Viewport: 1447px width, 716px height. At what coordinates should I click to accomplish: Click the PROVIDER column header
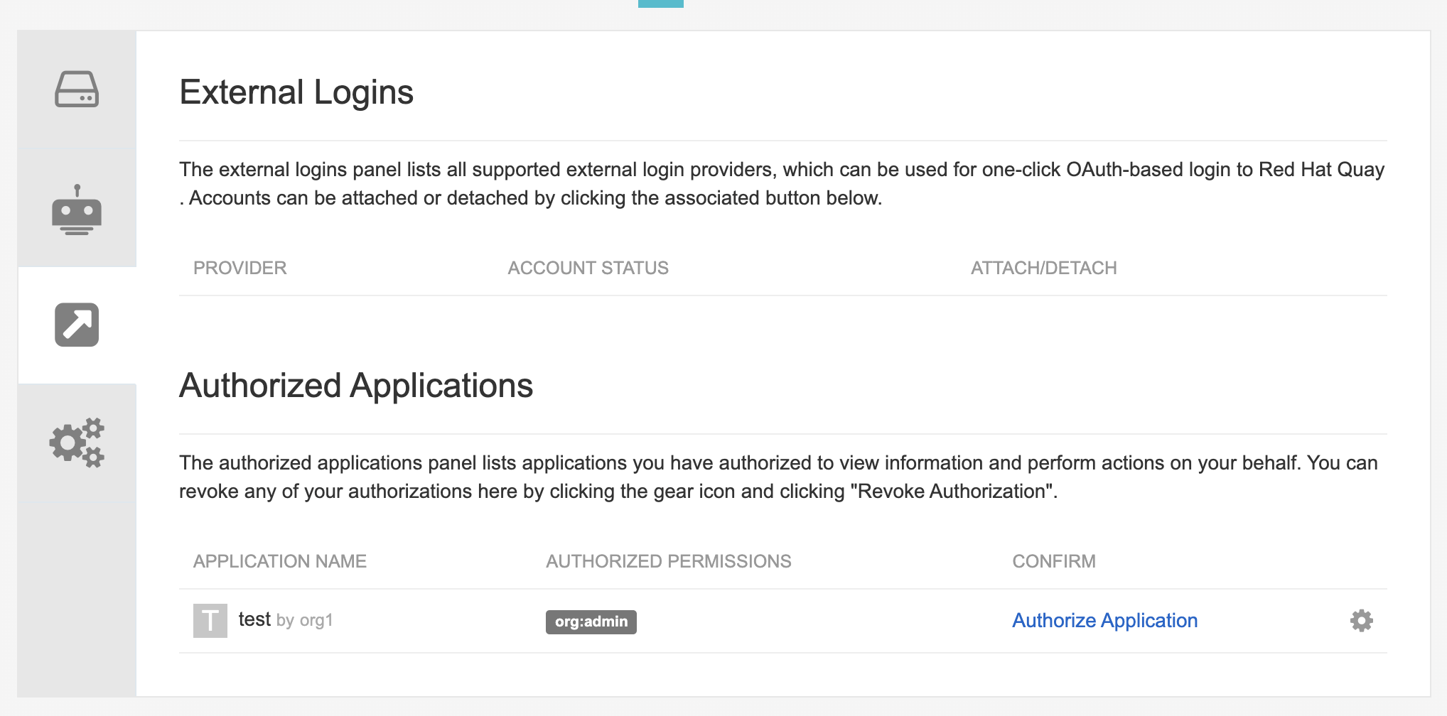(x=240, y=268)
